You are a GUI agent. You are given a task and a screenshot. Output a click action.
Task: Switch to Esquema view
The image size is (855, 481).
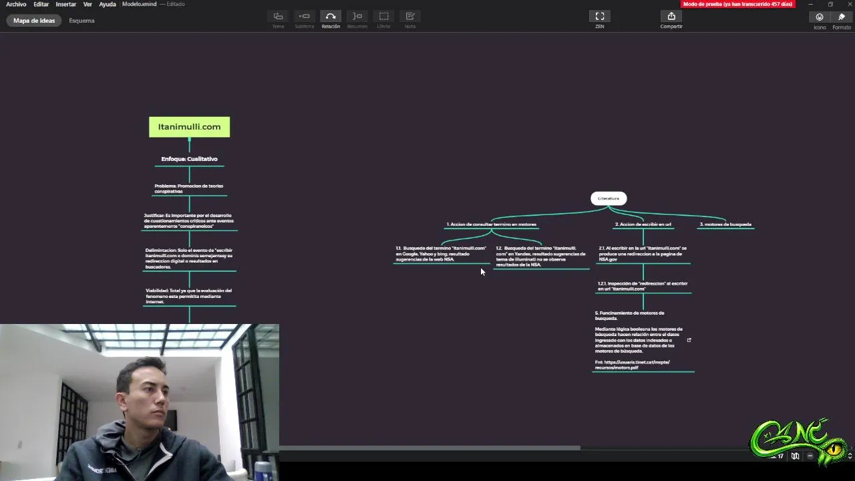(x=81, y=21)
